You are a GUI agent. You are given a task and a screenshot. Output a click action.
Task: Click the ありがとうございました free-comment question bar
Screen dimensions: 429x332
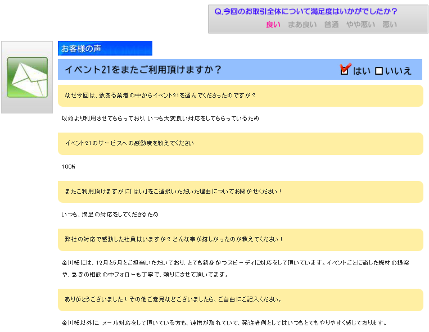pyautogui.click(x=240, y=299)
